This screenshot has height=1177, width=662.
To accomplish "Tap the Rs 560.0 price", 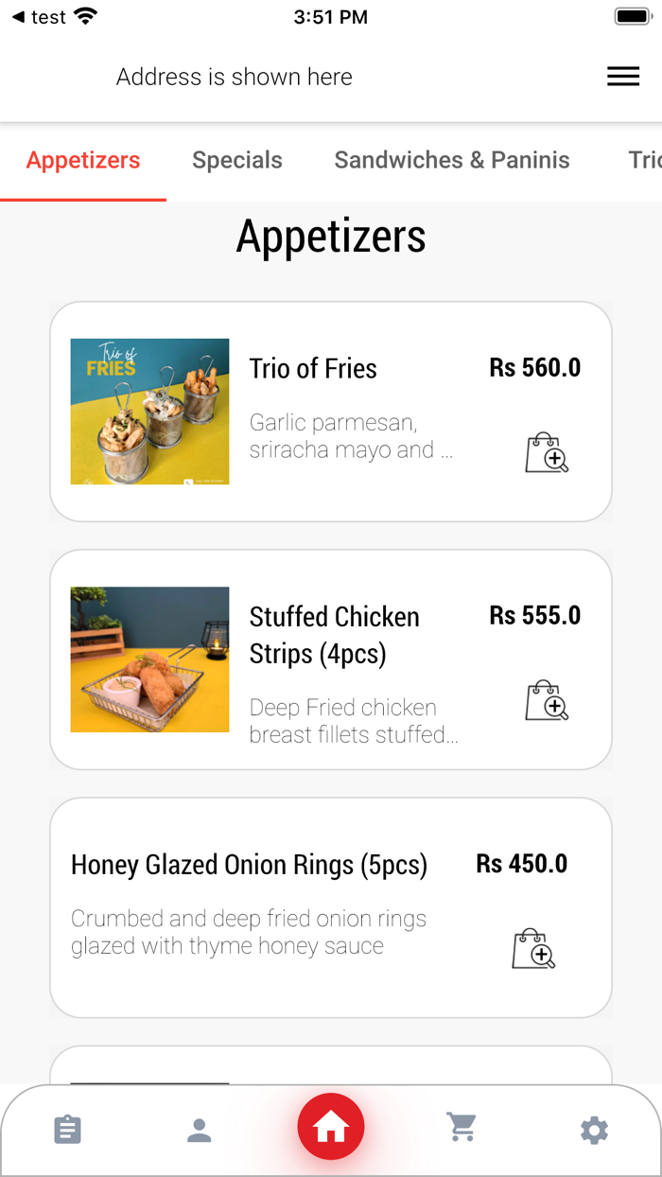I will [534, 367].
